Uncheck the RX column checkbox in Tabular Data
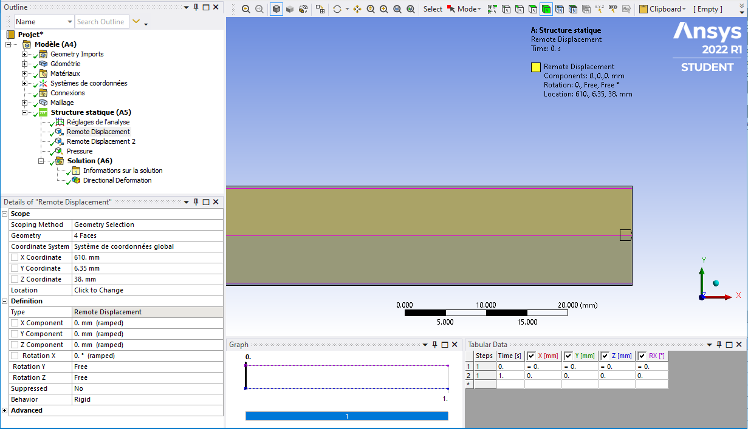Image resolution: width=748 pixels, height=429 pixels. click(x=642, y=356)
